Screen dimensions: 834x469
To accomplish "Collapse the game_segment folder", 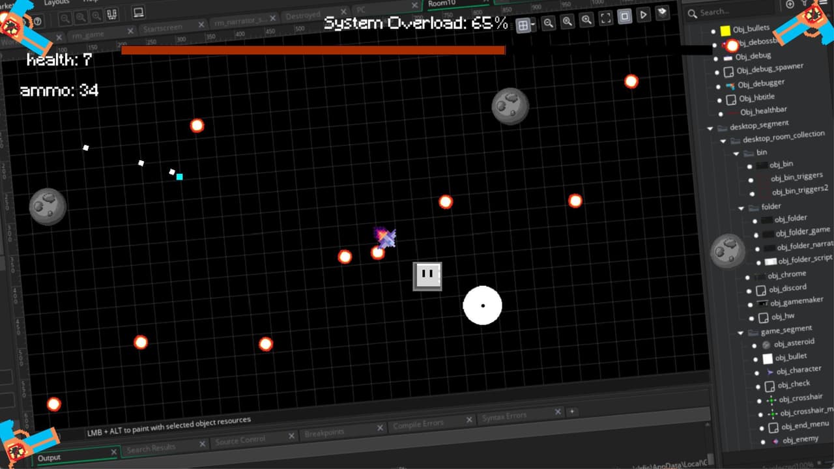I will (741, 333).
